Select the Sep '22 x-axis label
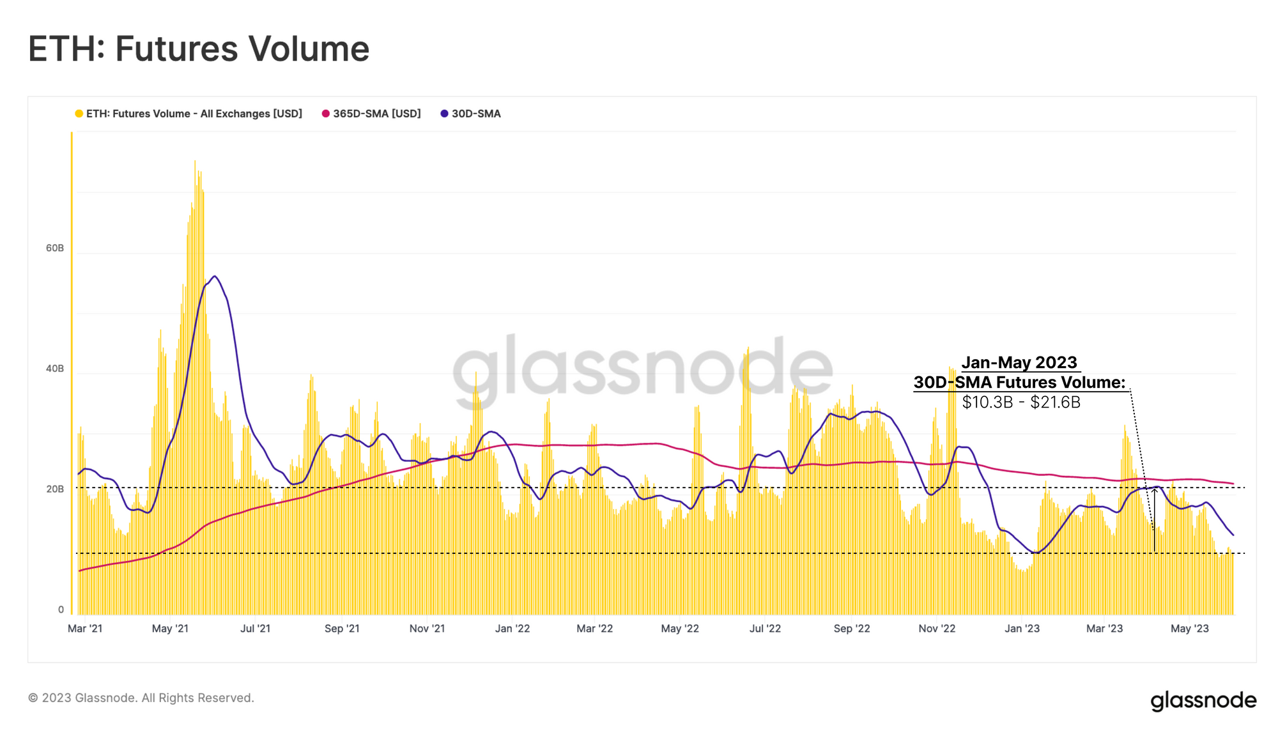Screen dimensions: 1278x736 pos(852,629)
